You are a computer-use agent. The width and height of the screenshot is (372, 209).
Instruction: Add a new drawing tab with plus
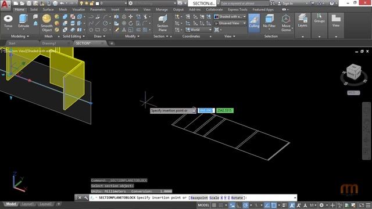click(x=112, y=44)
